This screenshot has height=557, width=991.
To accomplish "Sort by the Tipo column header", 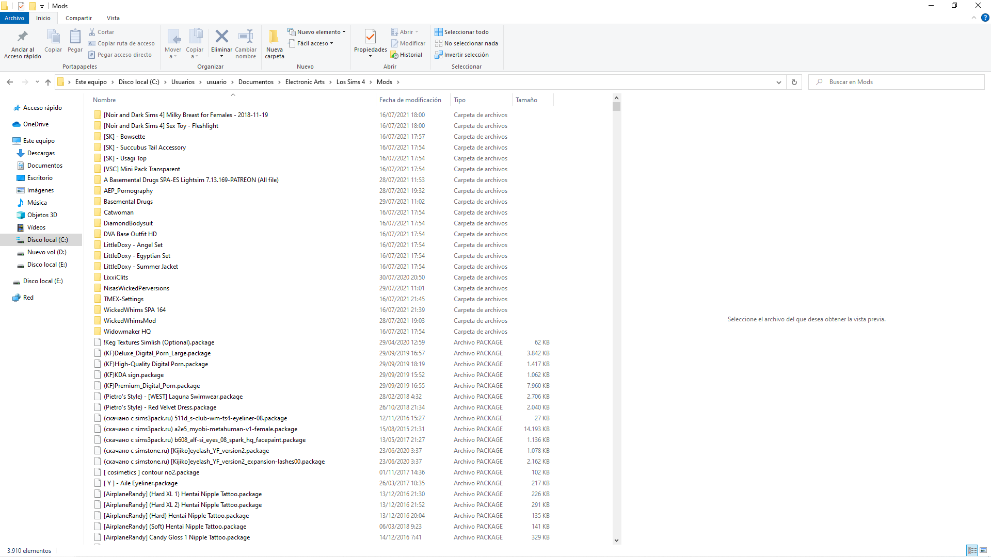I will (459, 100).
